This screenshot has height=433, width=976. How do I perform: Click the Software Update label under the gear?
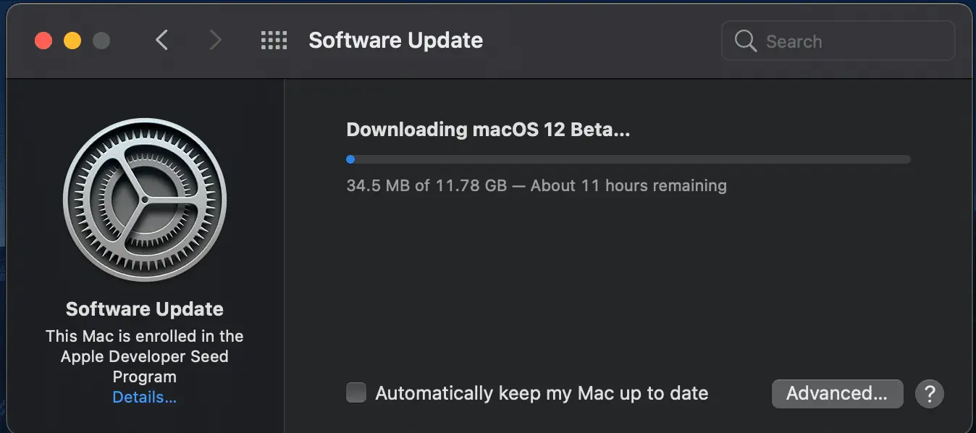(145, 309)
